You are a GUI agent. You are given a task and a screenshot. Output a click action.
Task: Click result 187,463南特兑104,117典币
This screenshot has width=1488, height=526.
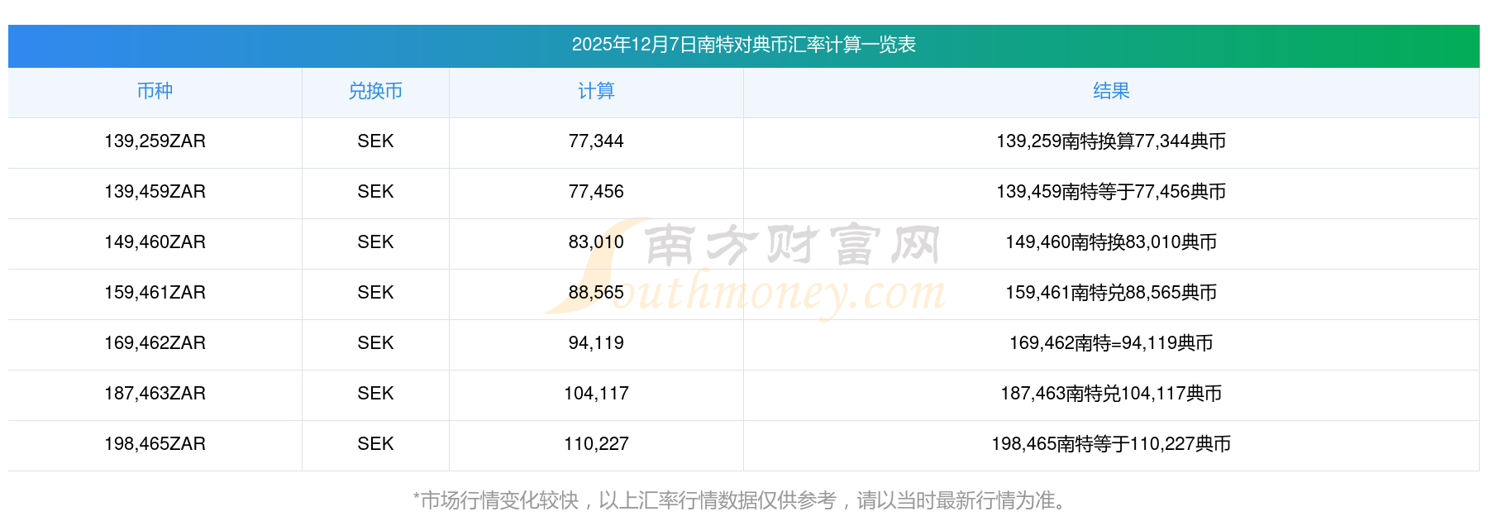pyautogui.click(x=1111, y=394)
